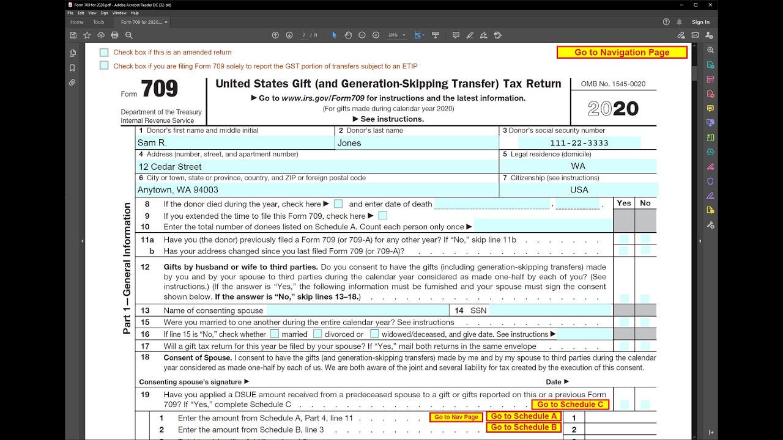
Task: Show the page thumbnails panel
Action: [73, 53]
